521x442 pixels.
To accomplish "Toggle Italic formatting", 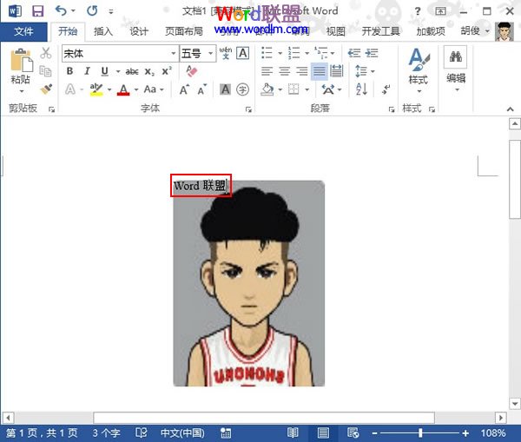I will pyautogui.click(x=87, y=71).
